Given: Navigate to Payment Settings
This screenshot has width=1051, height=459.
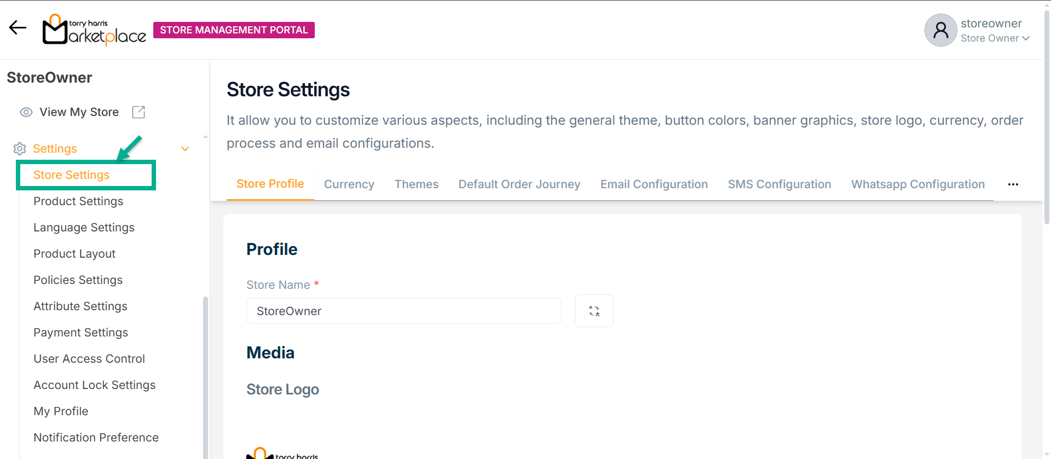Looking at the screenshot, I should pos(80,333).
